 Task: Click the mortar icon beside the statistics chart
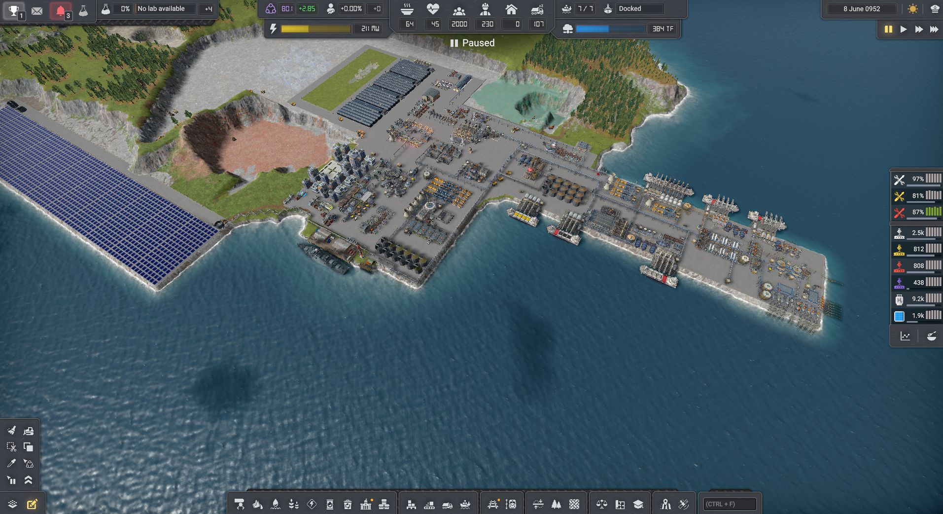point(931,336)
